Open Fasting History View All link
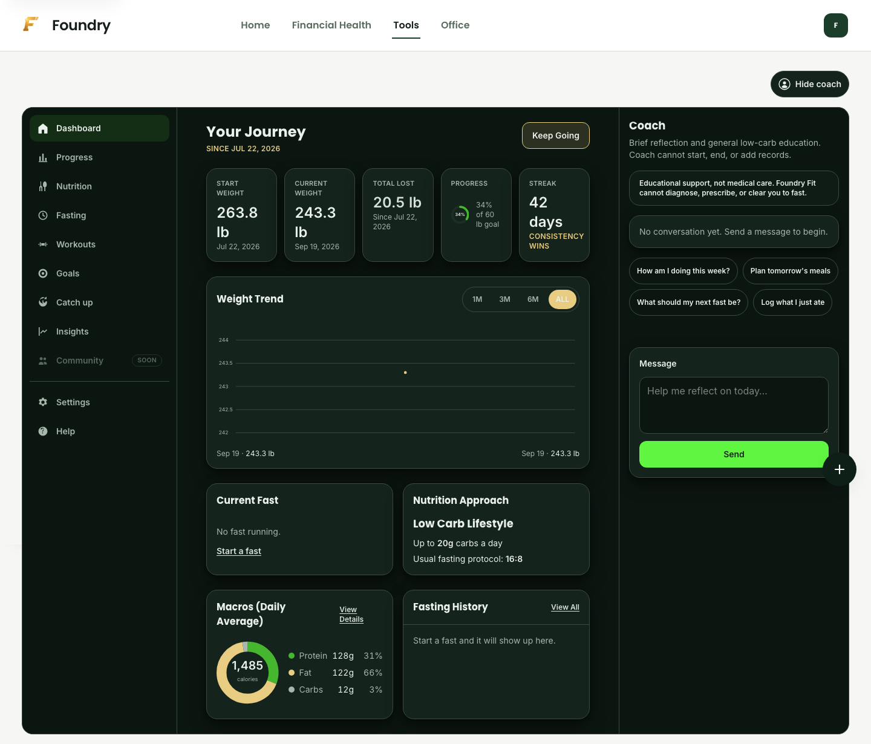Image resolution: width=871 pixels, height=744 pixels. click(565, 607)
